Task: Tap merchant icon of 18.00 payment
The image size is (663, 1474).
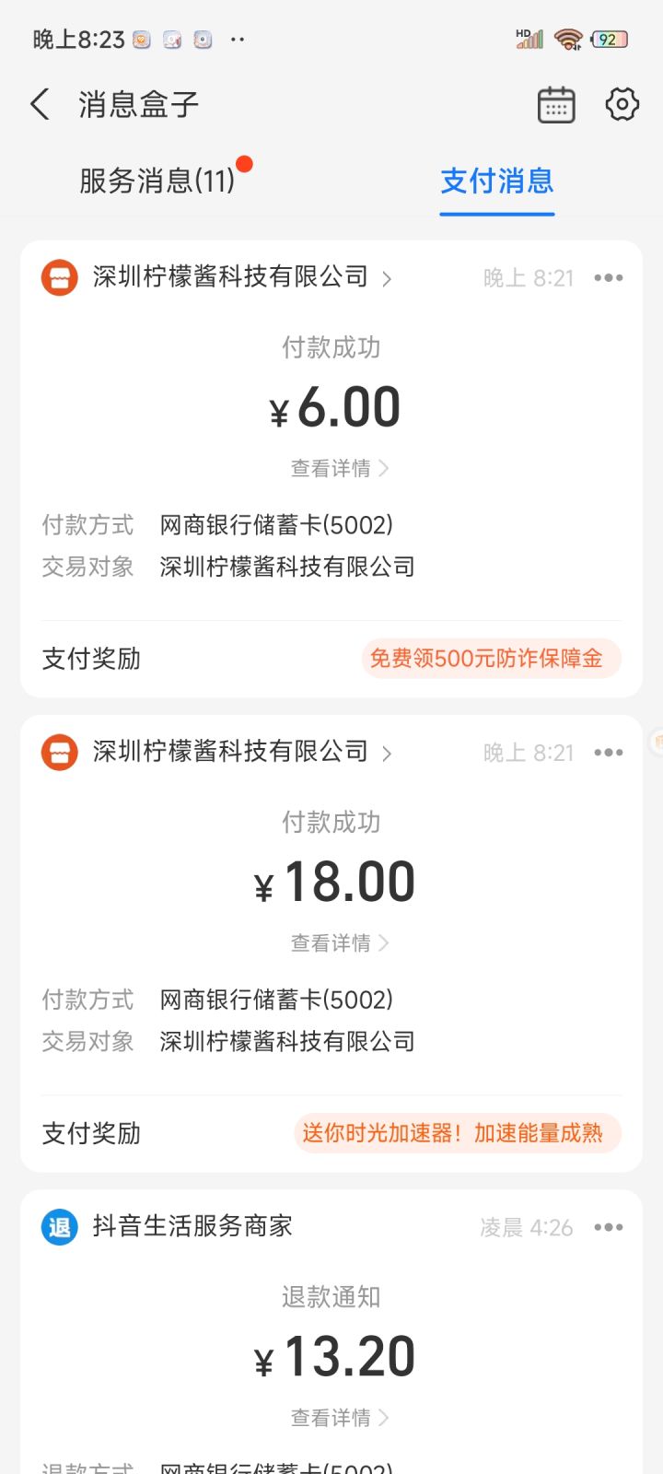Action: click(x=60, y=753)
